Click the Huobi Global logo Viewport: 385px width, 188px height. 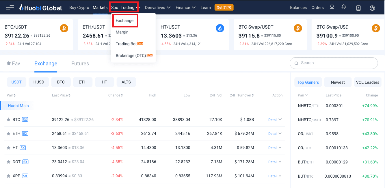tap(41, 8)
